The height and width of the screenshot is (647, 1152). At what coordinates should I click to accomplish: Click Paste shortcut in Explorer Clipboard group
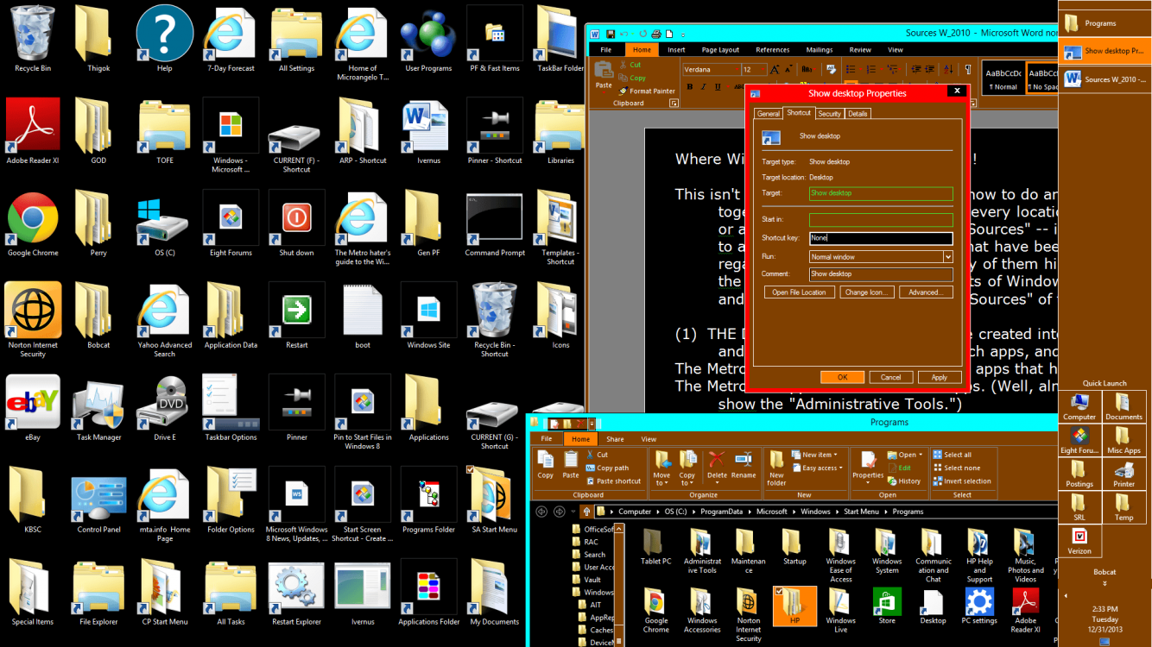tap(613, 481)
